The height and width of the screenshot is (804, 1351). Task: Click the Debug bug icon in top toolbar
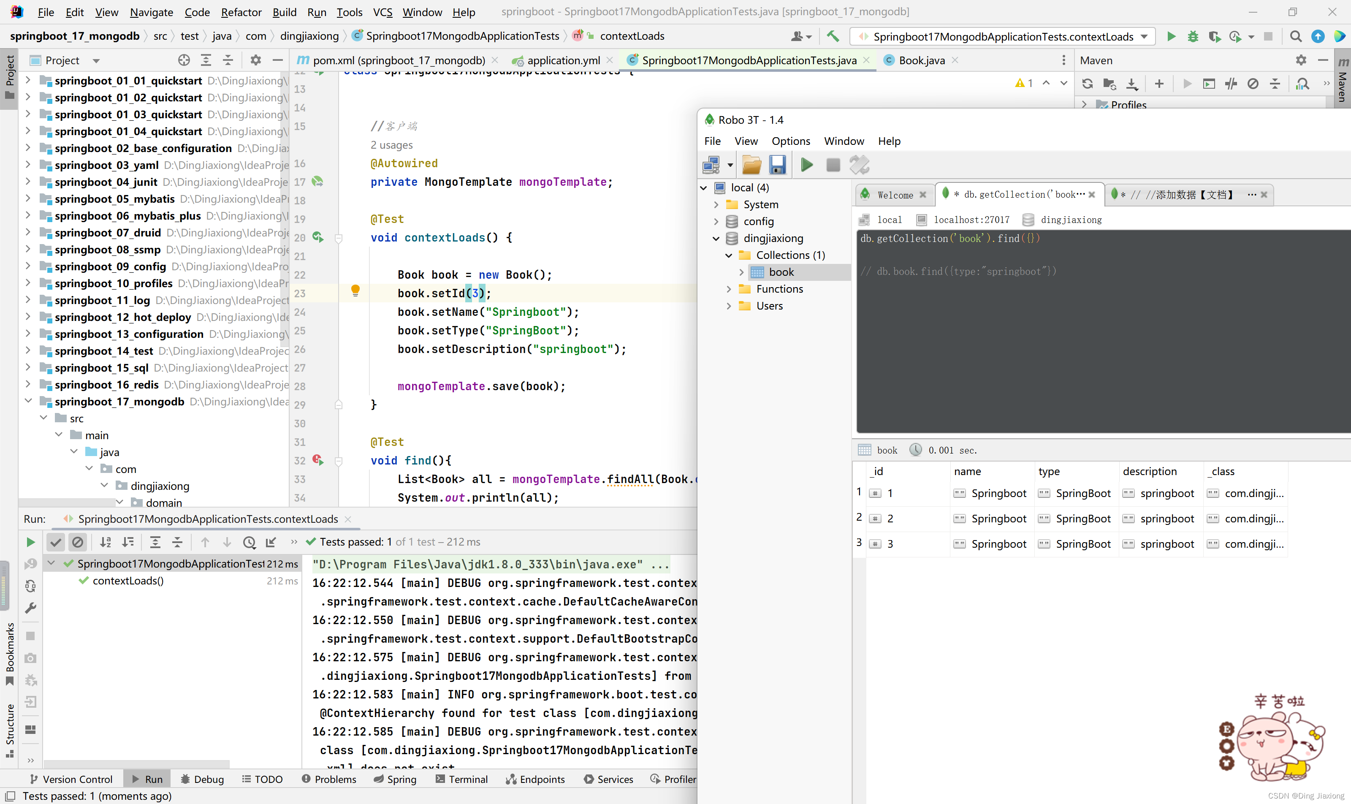pyautogui.click(x=1192, y=36)
